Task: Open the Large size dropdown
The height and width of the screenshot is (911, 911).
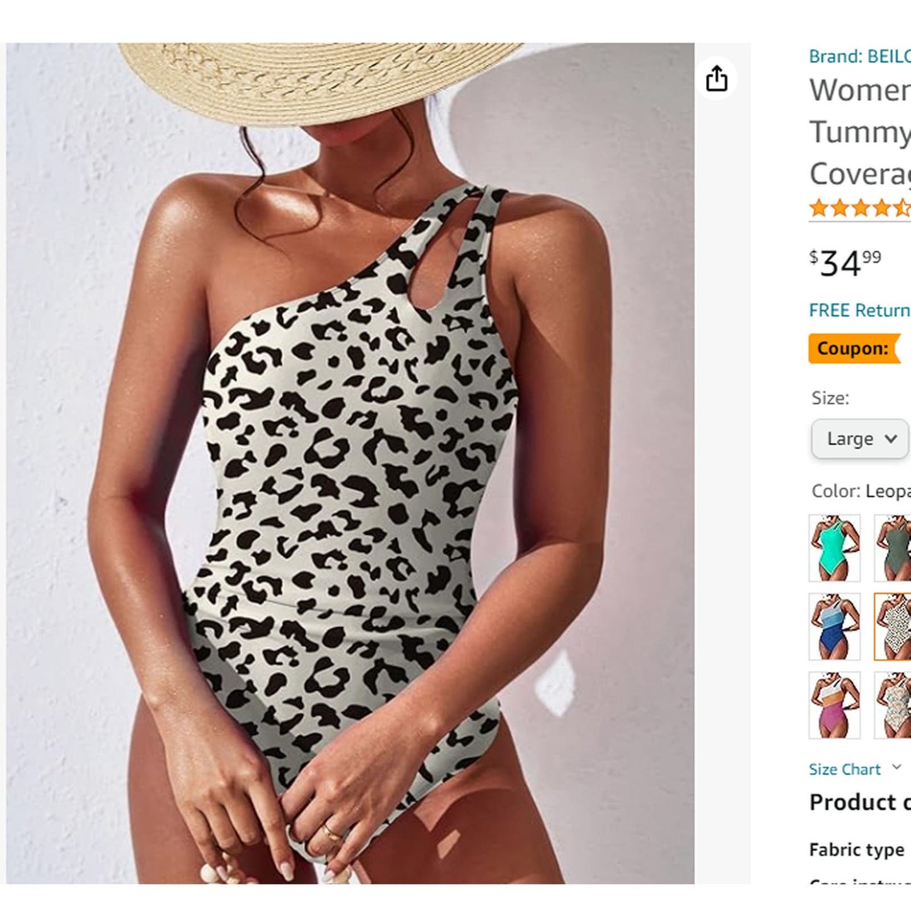Action: coord(859,439)
